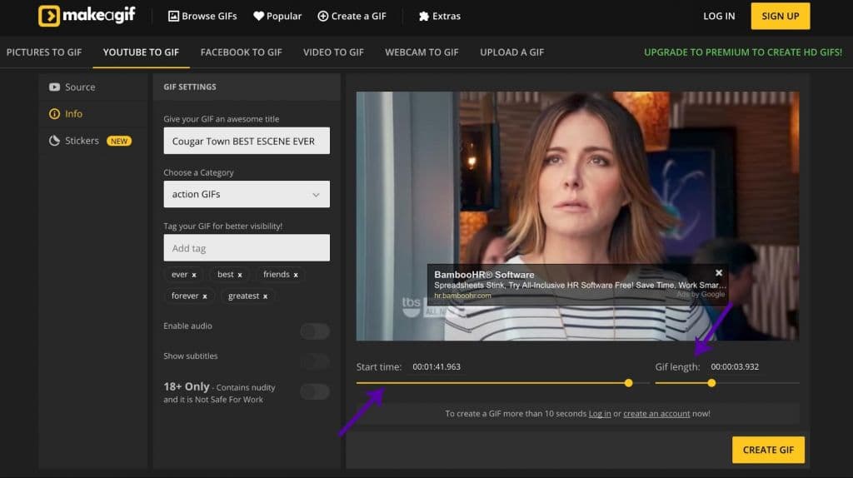
Task: Remove the 'ever' tag
Action: [194, 275]
